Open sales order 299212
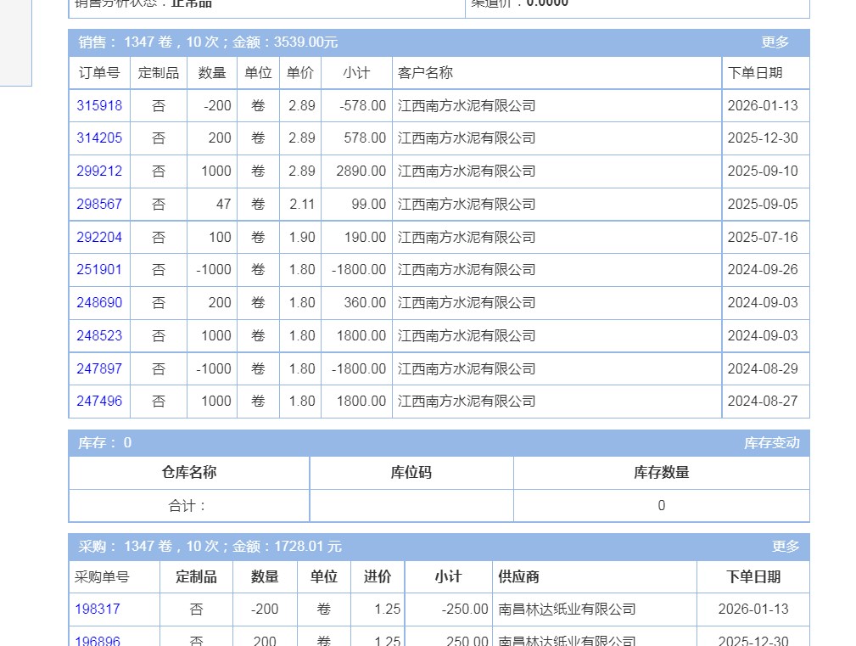Image resolution: width=856 pixels, height=646 pixels. [99, 171]
